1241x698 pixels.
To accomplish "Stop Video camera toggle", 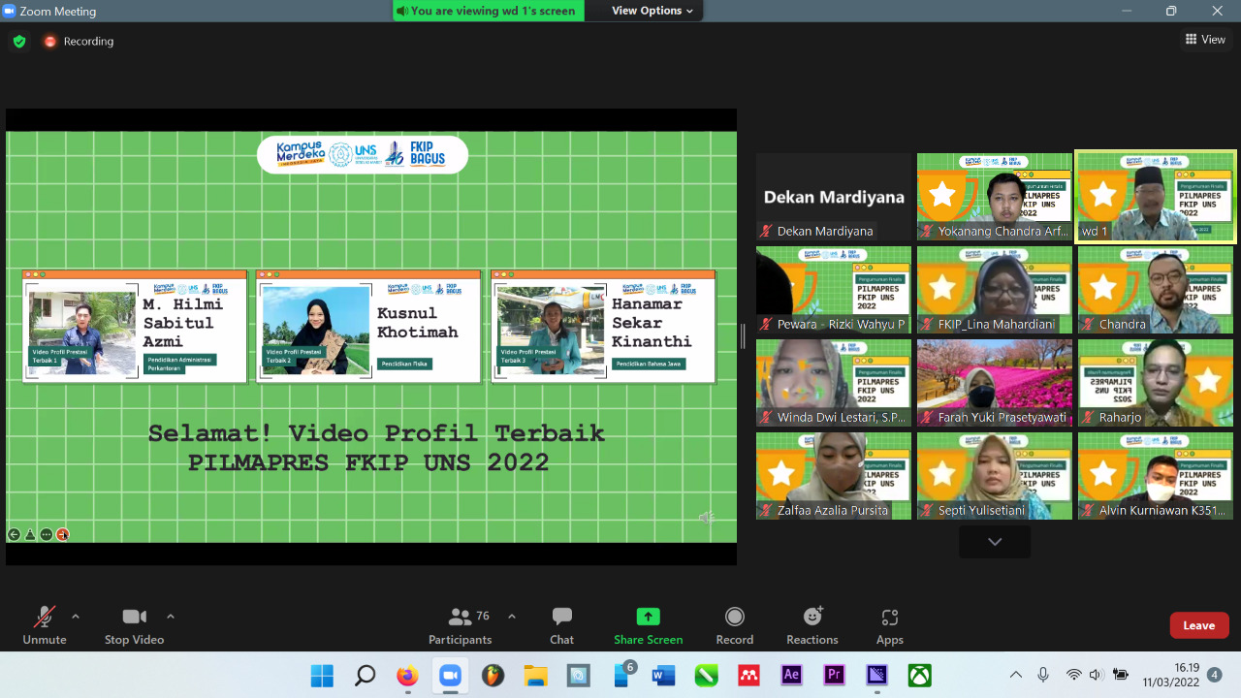I will [x=134, y=625].
